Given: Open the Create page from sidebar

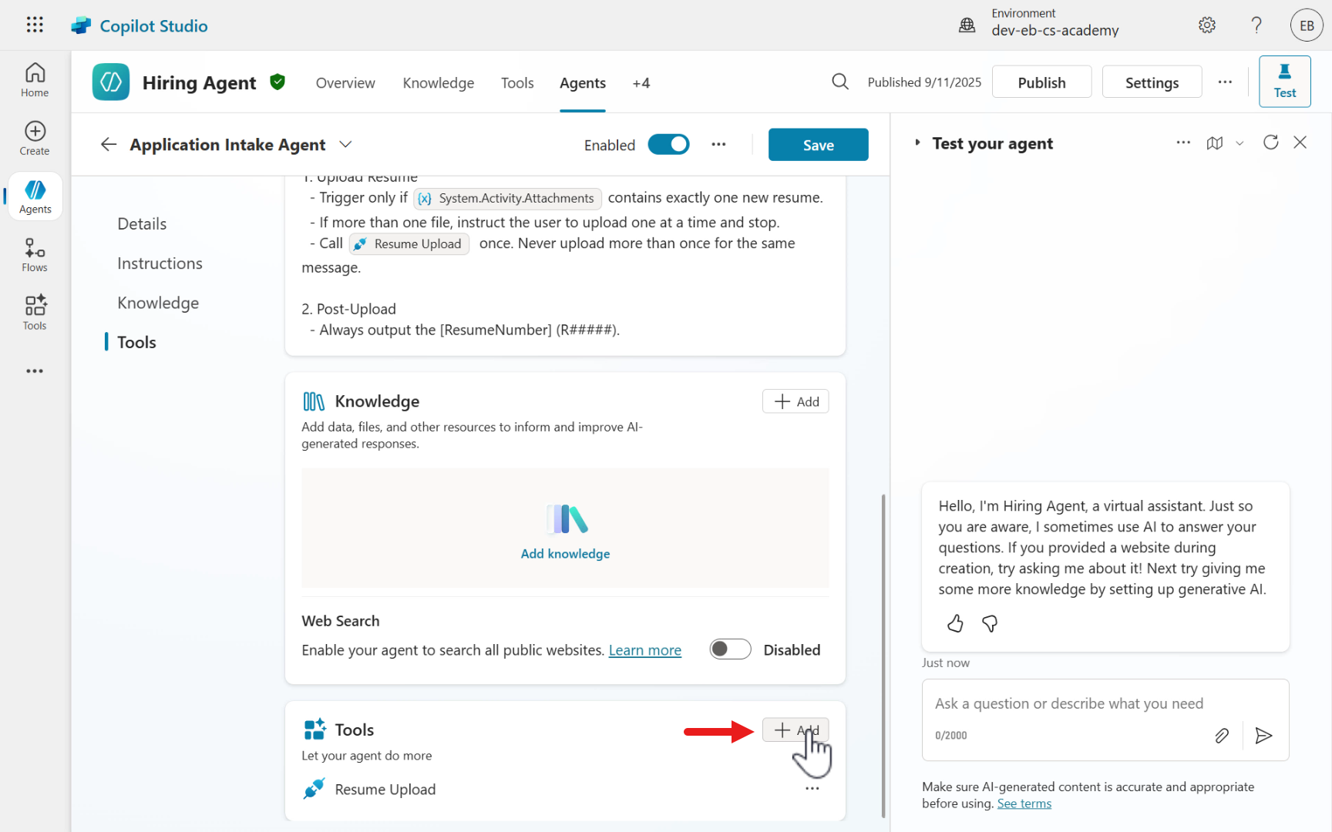Looking at the screenshot, I should coord(35,138).
